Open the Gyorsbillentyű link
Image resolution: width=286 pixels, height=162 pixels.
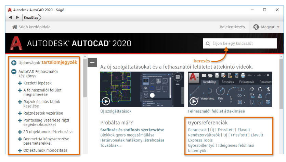coord(201,145)
